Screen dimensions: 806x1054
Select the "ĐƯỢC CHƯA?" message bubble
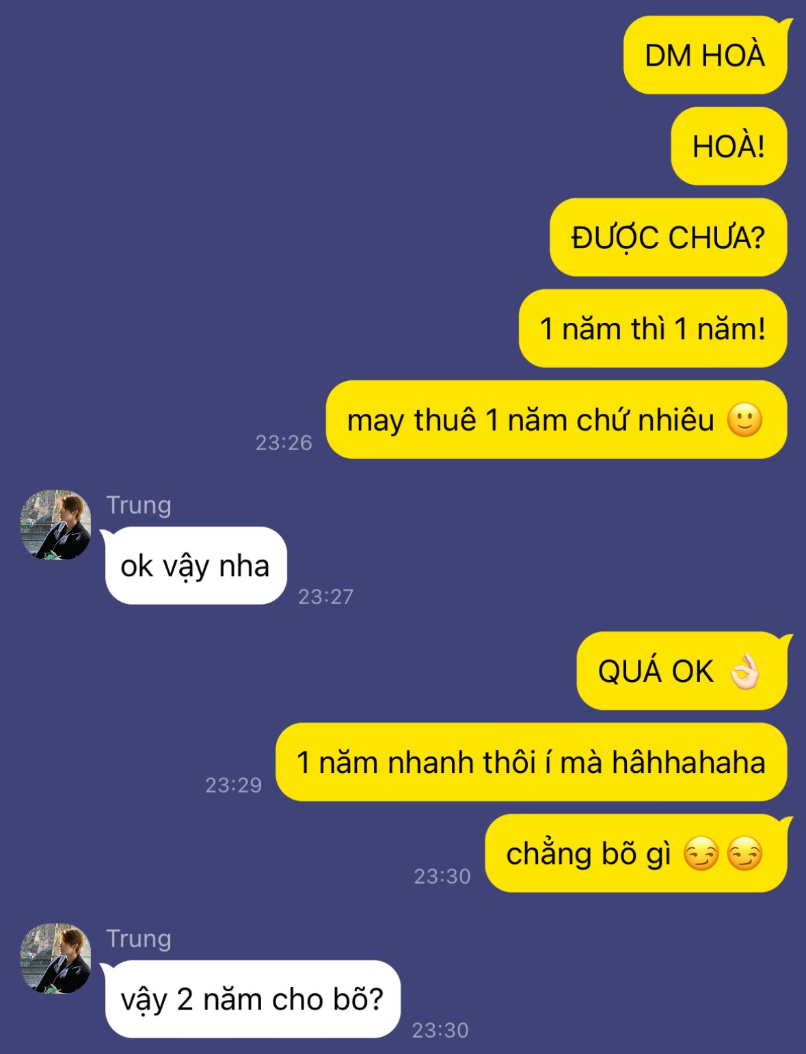coord(669,237)
